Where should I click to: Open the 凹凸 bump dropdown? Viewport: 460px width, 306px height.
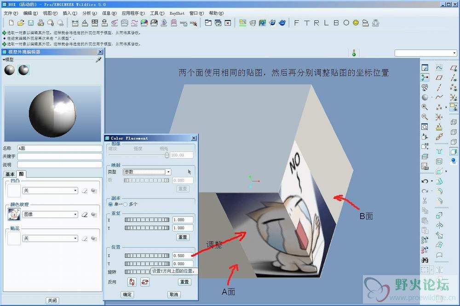[50, 191]
